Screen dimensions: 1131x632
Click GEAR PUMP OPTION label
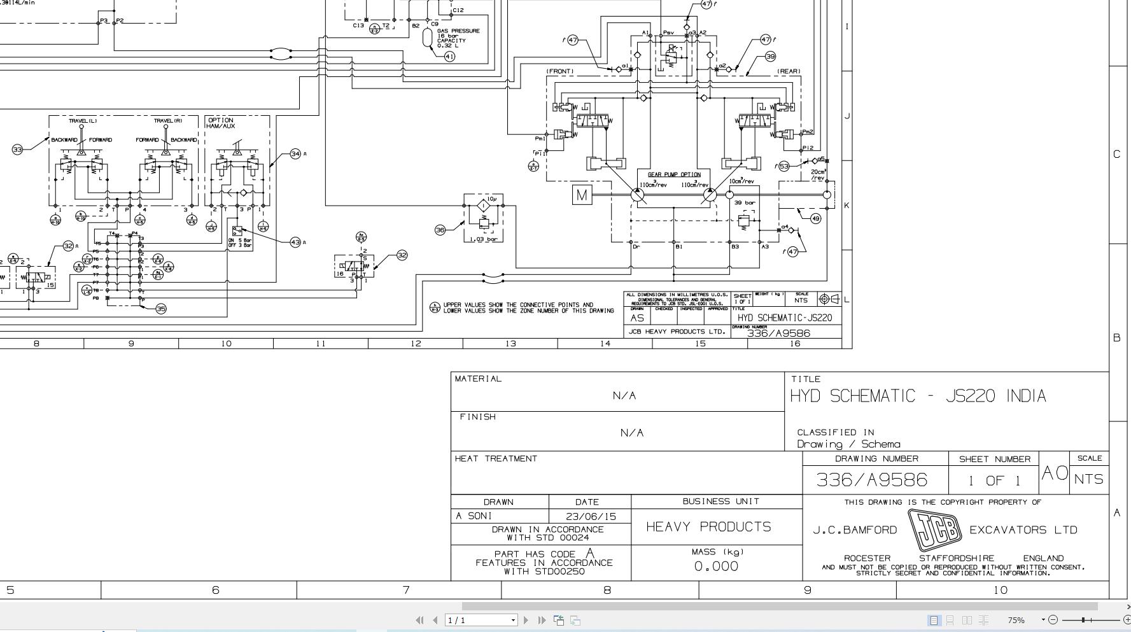click(x=674, y=174)
